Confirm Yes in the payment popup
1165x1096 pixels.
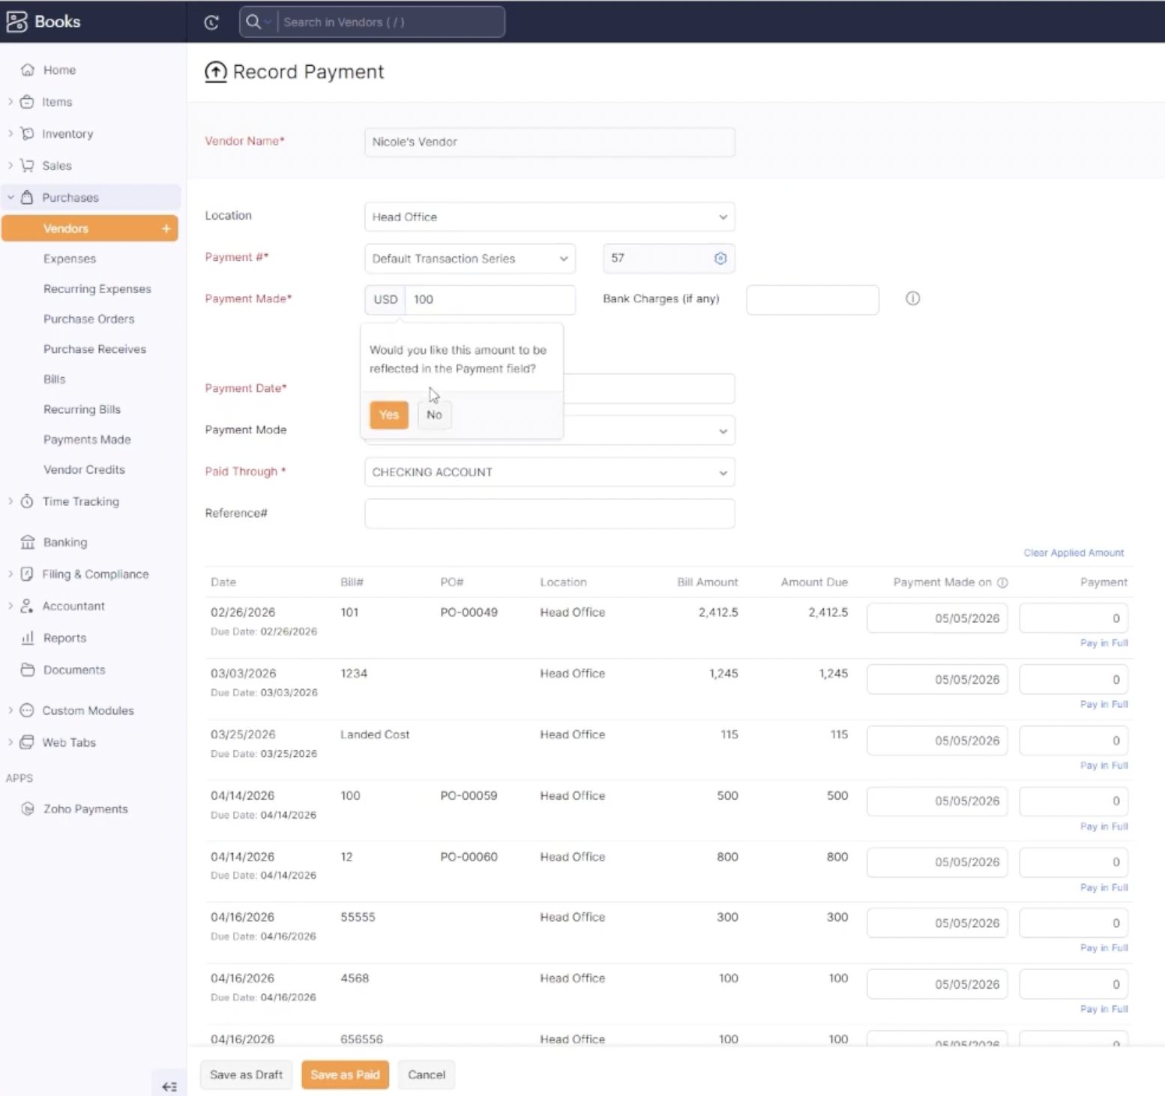coord(389,415)
